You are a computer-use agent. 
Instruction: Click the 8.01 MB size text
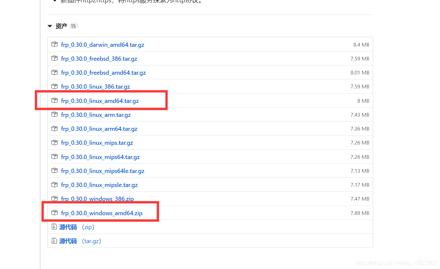(360, 72)
